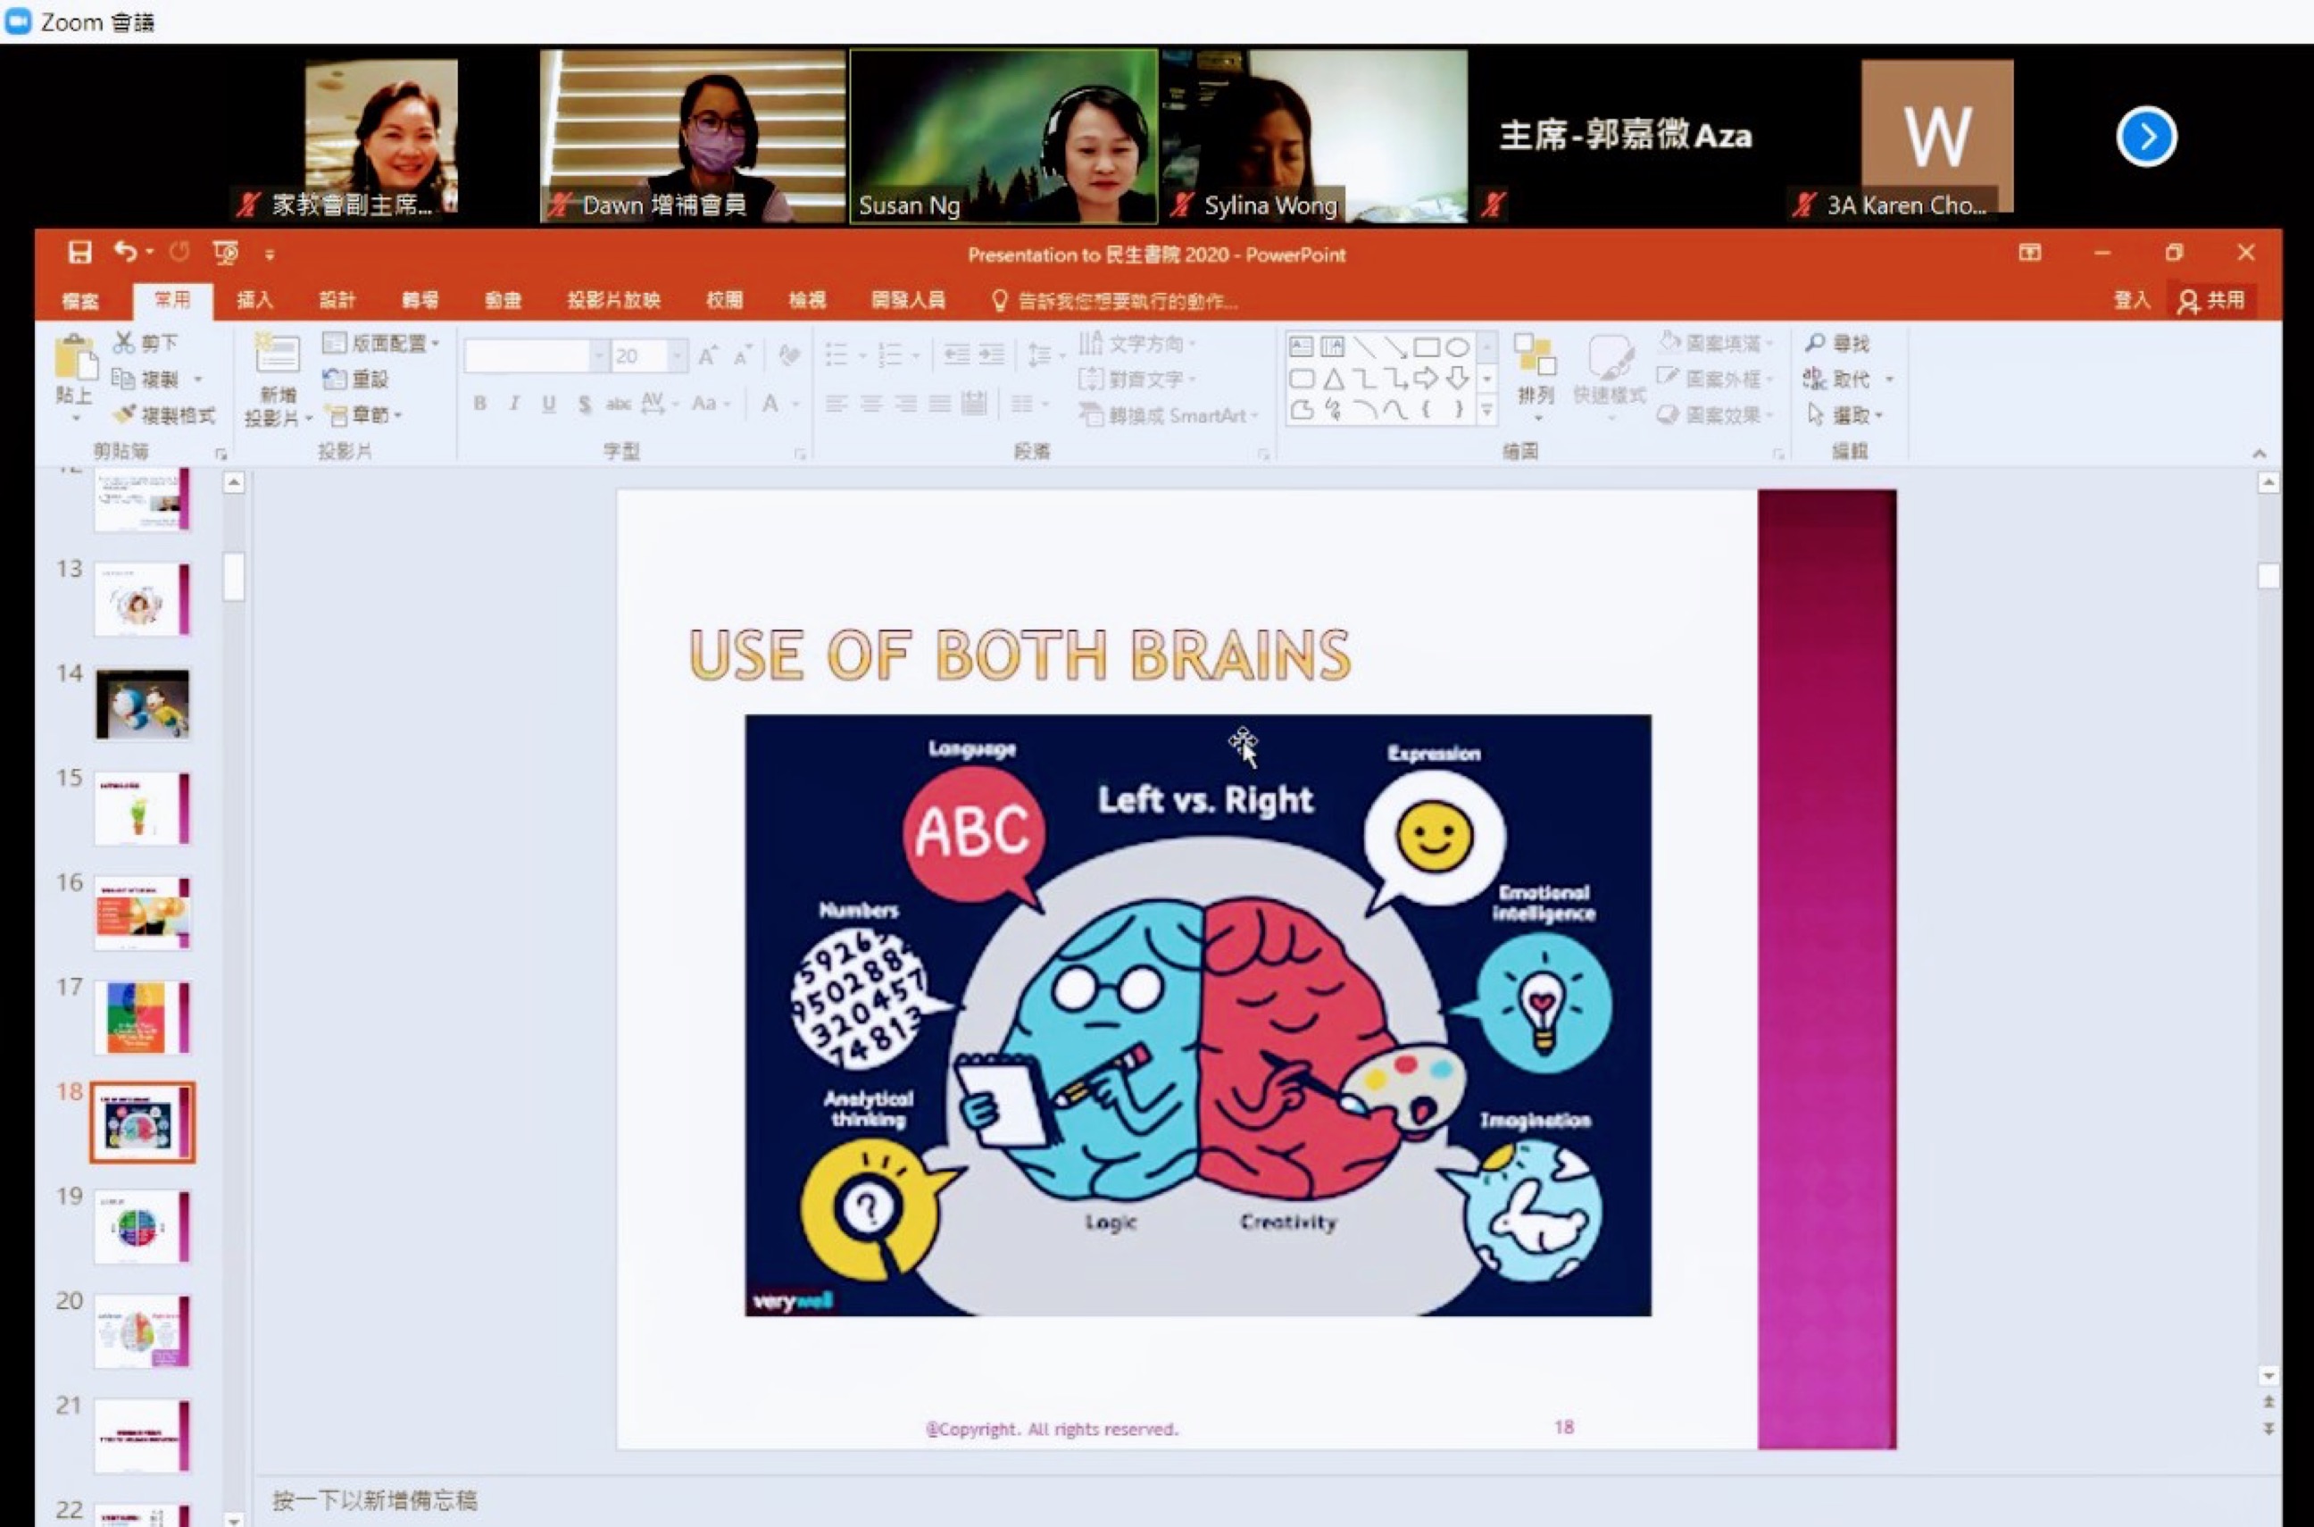2314x1527 pixels.
Task: Toggle Italic formatting
Action: tap(514, 403)
